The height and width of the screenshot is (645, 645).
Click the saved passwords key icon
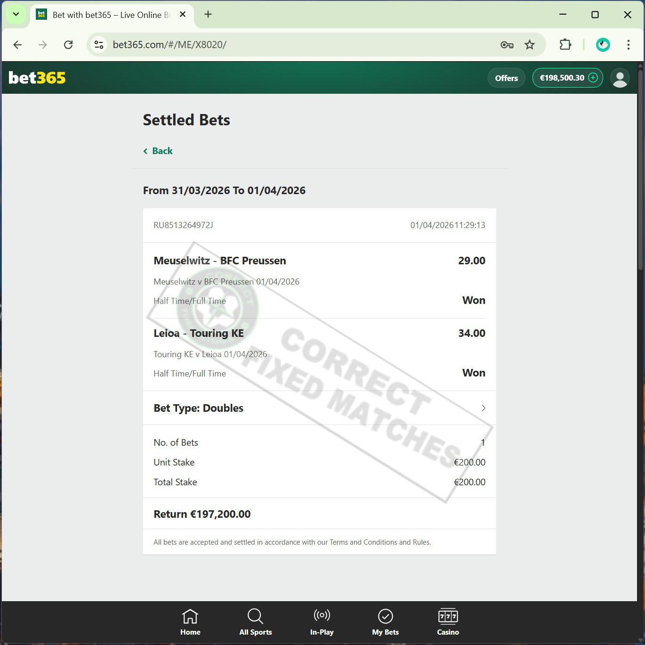coord(507,45)
